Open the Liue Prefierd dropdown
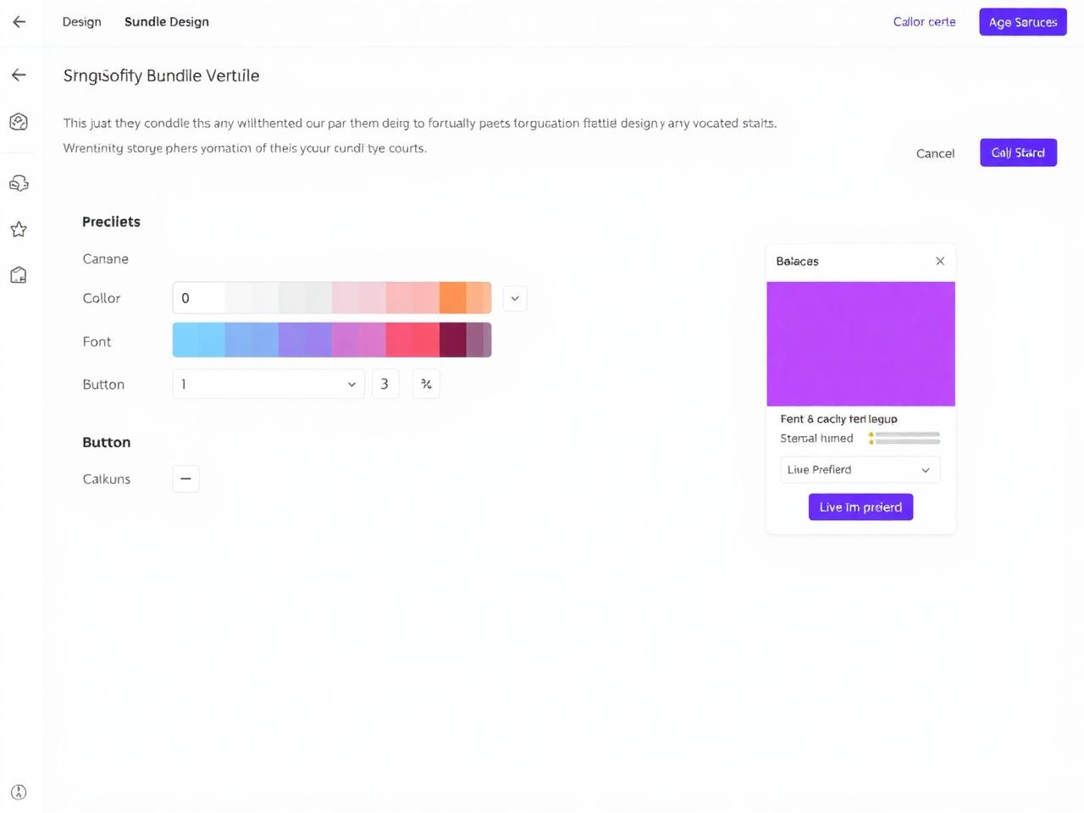Screen dimensions: 1084x813 860,470
